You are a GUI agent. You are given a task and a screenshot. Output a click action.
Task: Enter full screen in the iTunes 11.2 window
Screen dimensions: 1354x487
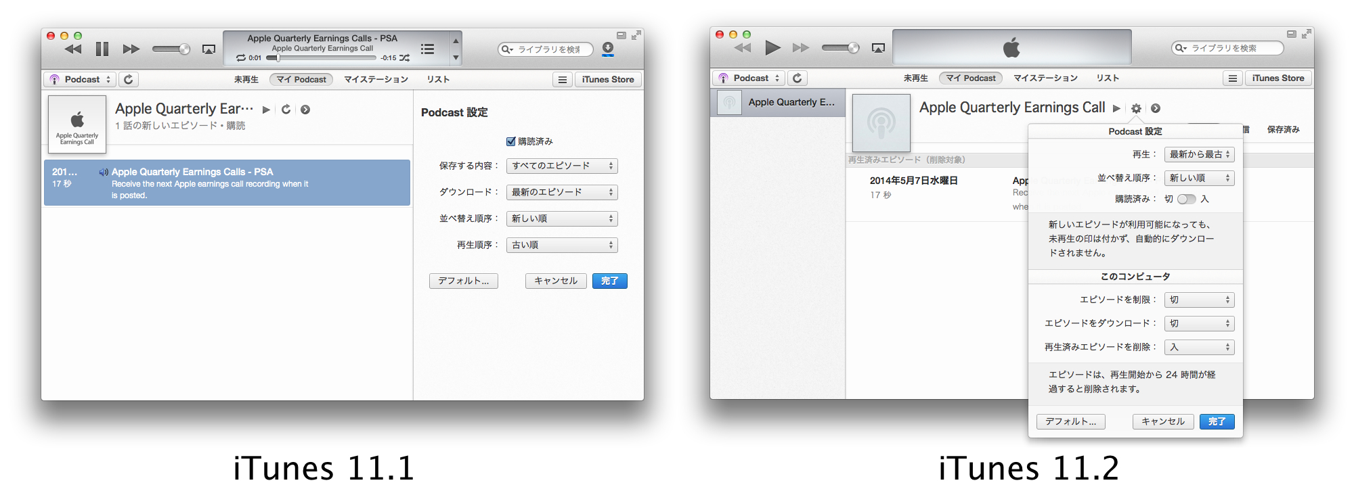click(1307, 34)
